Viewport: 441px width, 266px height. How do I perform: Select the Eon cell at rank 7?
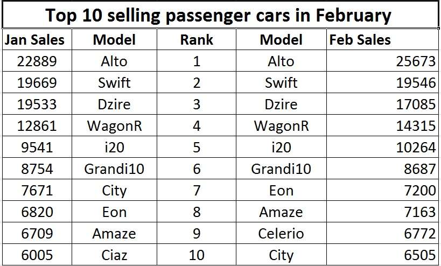tap(281, 191)
